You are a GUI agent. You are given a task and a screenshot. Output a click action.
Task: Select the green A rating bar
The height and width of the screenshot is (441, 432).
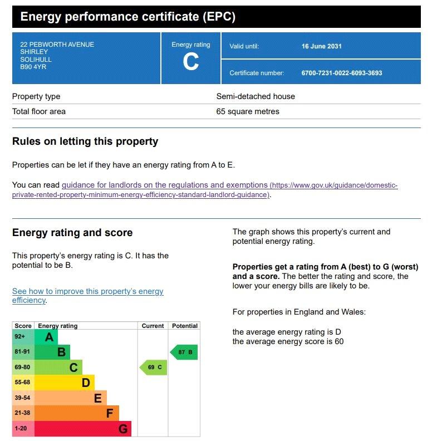(46, 337)
